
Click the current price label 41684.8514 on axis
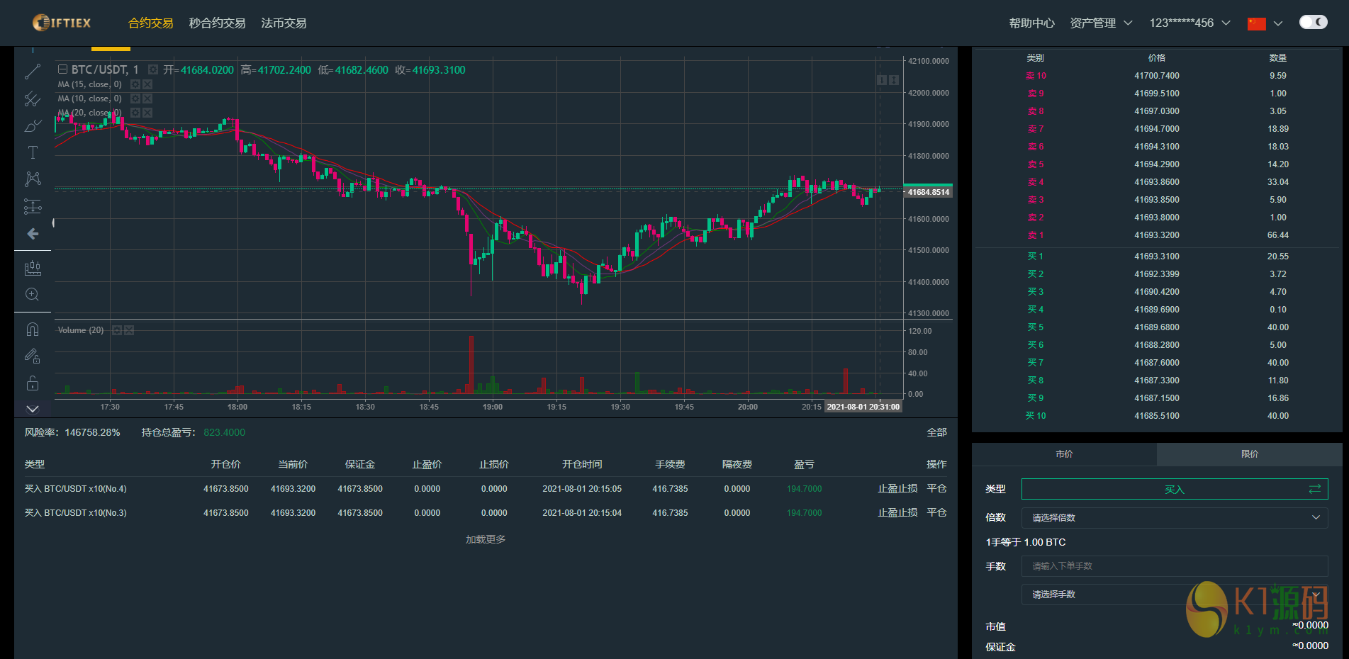click(928, 192)
